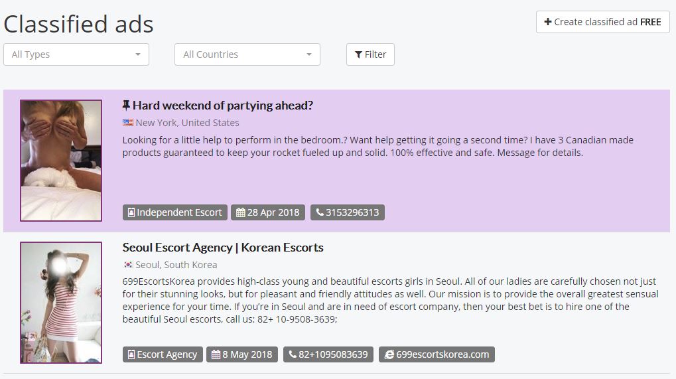Click the Escort Agency category tag
The width and height of the screenshot is (676, 379).
163,354
